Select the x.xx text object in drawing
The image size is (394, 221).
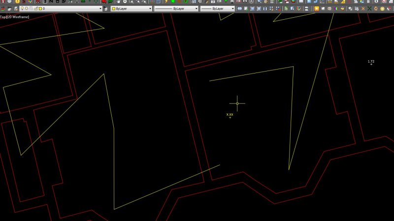pyautogui.click(x=230, y=115)
